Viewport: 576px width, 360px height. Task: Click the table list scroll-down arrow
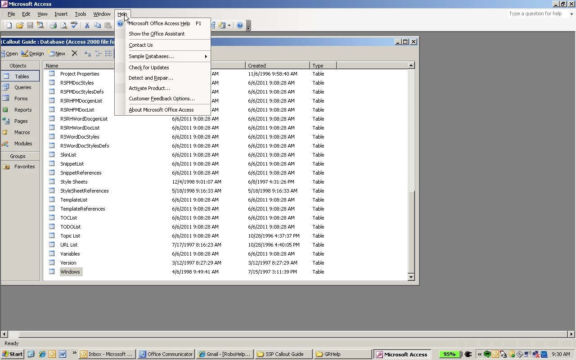[411, 277]
